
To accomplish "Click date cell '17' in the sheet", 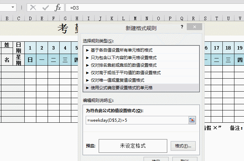I will pos(217,48).
